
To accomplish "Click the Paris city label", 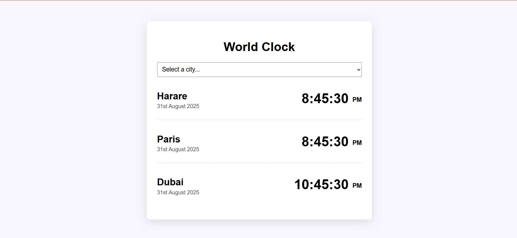I will tap(168, 139).
